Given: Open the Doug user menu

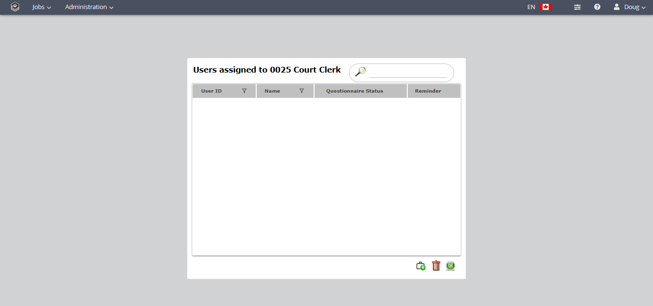Looking at the screenshot, I should (629, 7).
